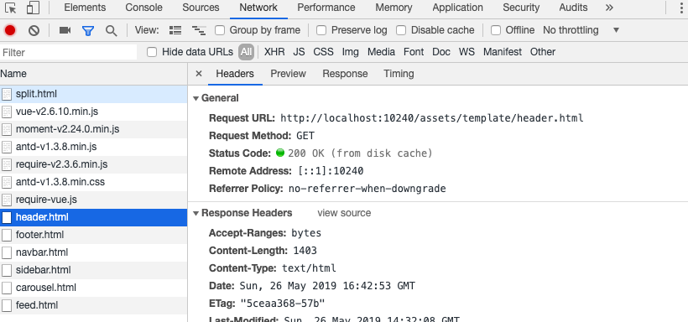Focus the Filter text field
The height and width of the screenshot is (322, 688).
pyautogui.click(x=69, y=53)
